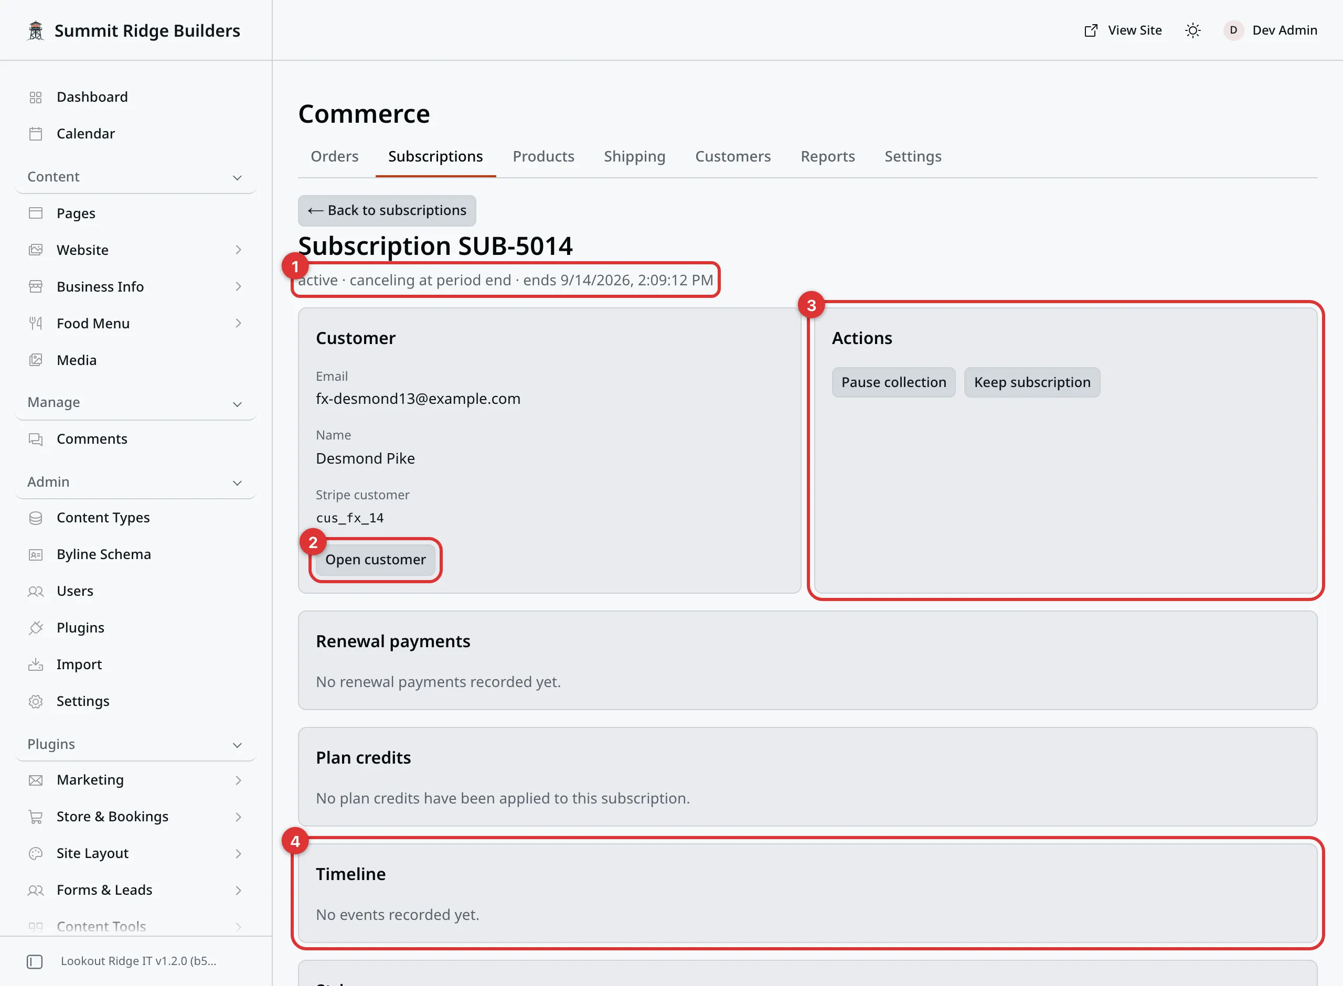Click the Comments speech bubble icon
The width and height of the screenshot is (1343, 986).
[x=36, y=440]
